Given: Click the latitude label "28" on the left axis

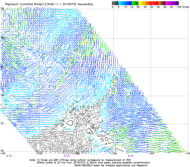Looking at the screenshot, I should [2, 38].
